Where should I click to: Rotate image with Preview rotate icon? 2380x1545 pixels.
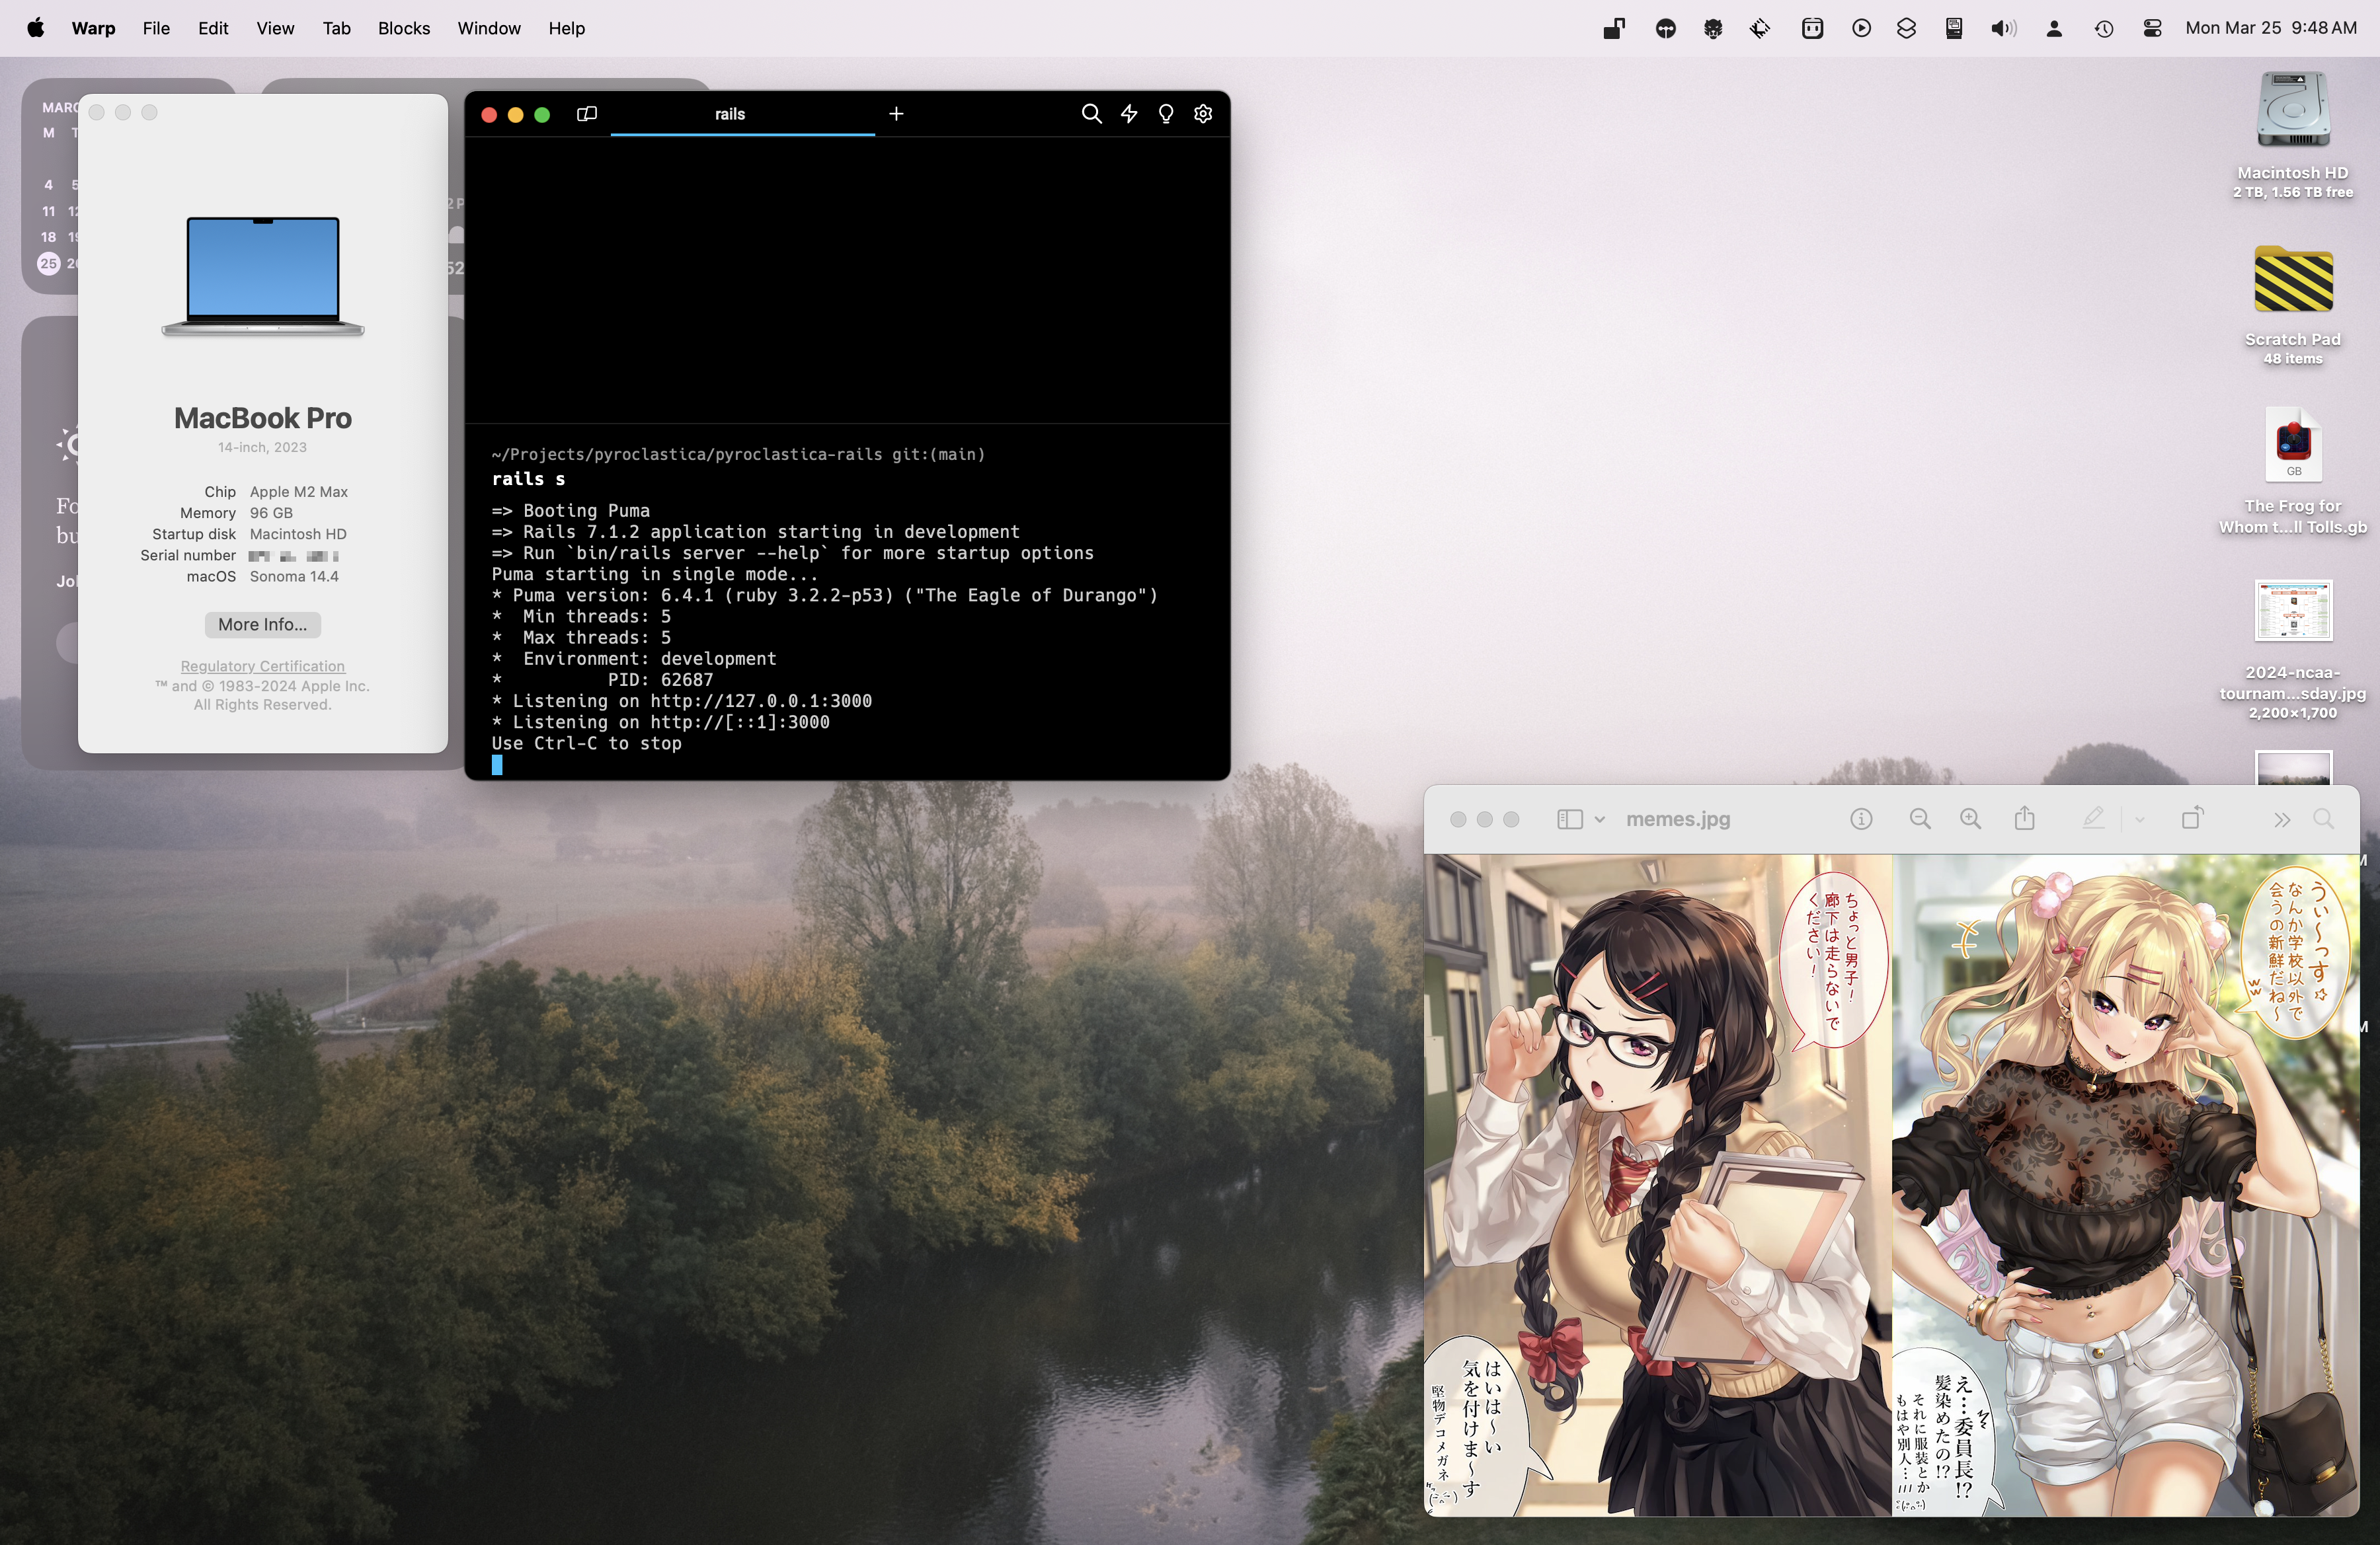click(2192, 819)
